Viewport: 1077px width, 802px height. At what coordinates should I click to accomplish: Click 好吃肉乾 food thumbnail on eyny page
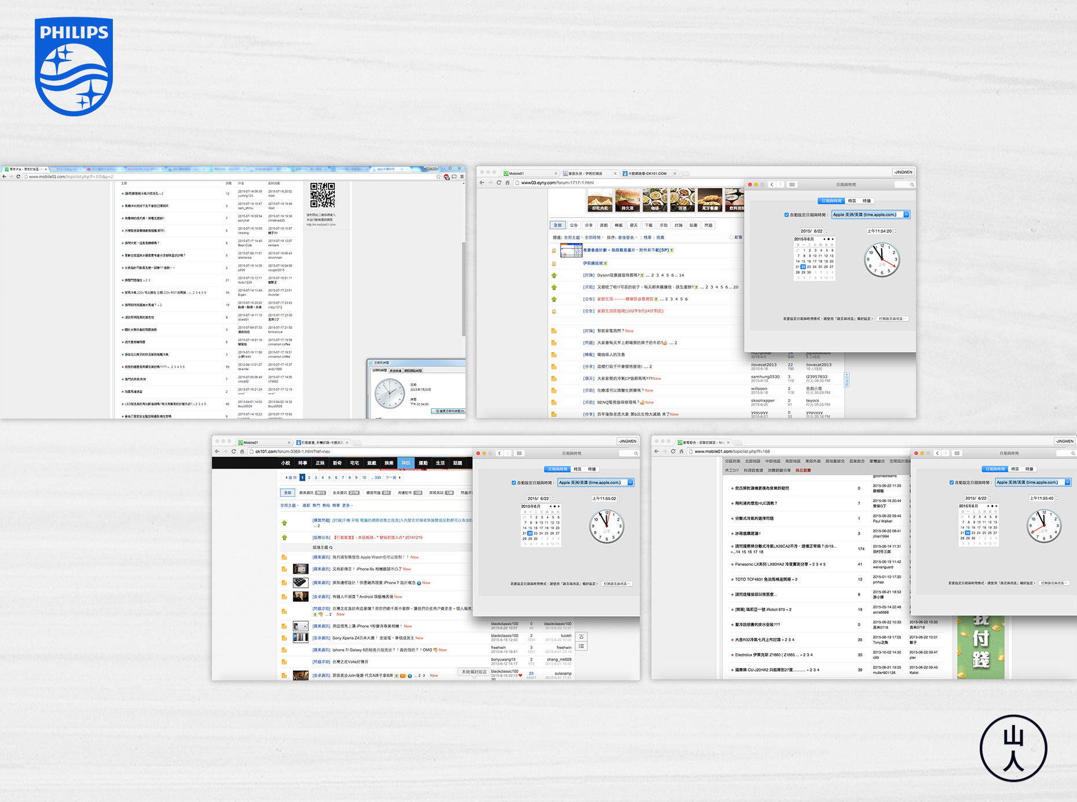coord(600,200)
